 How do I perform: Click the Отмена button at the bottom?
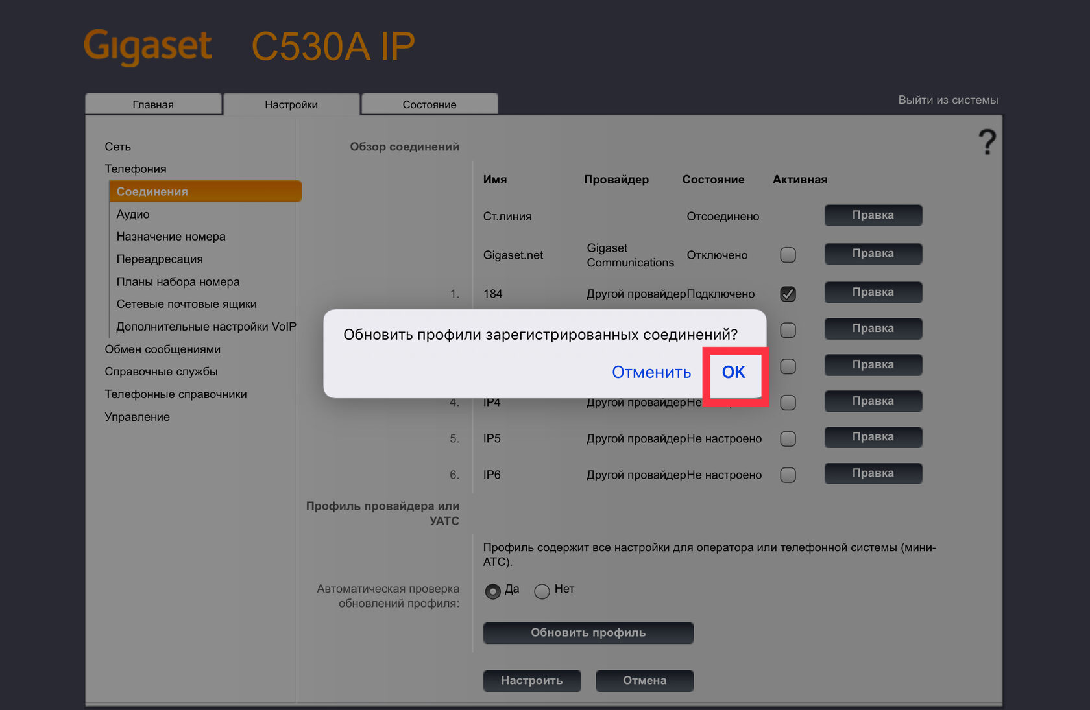click(645, 681)
